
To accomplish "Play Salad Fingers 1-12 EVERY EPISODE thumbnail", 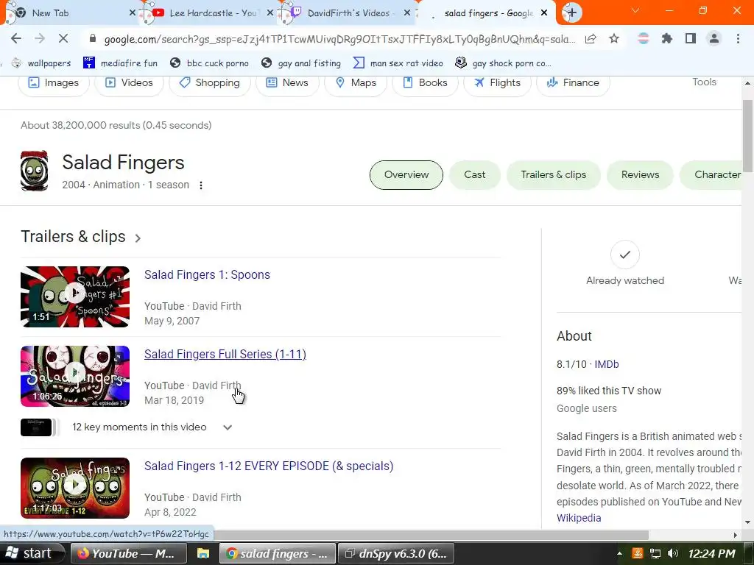I will (75, 488).
